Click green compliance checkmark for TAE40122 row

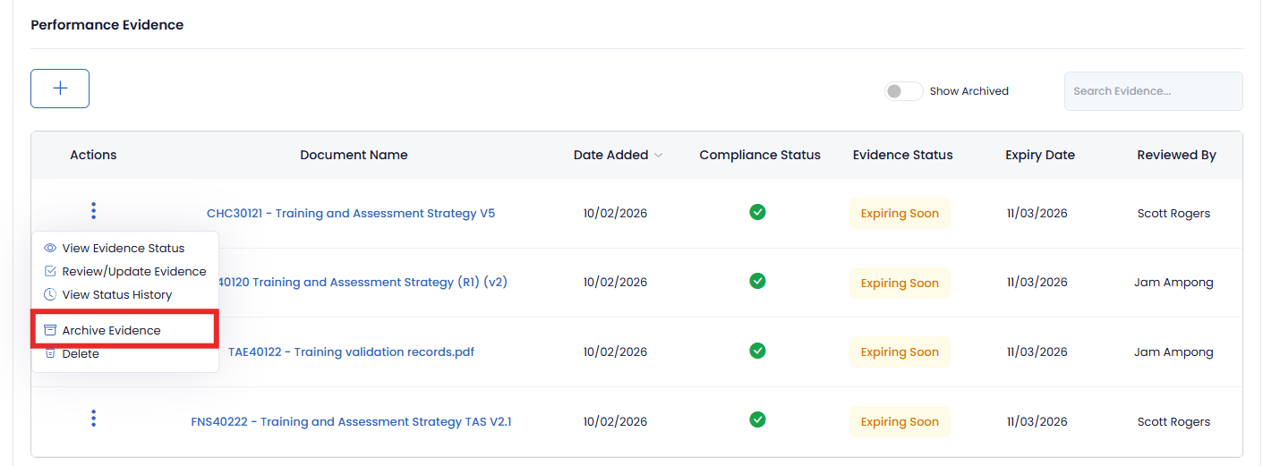click(757, 351)
